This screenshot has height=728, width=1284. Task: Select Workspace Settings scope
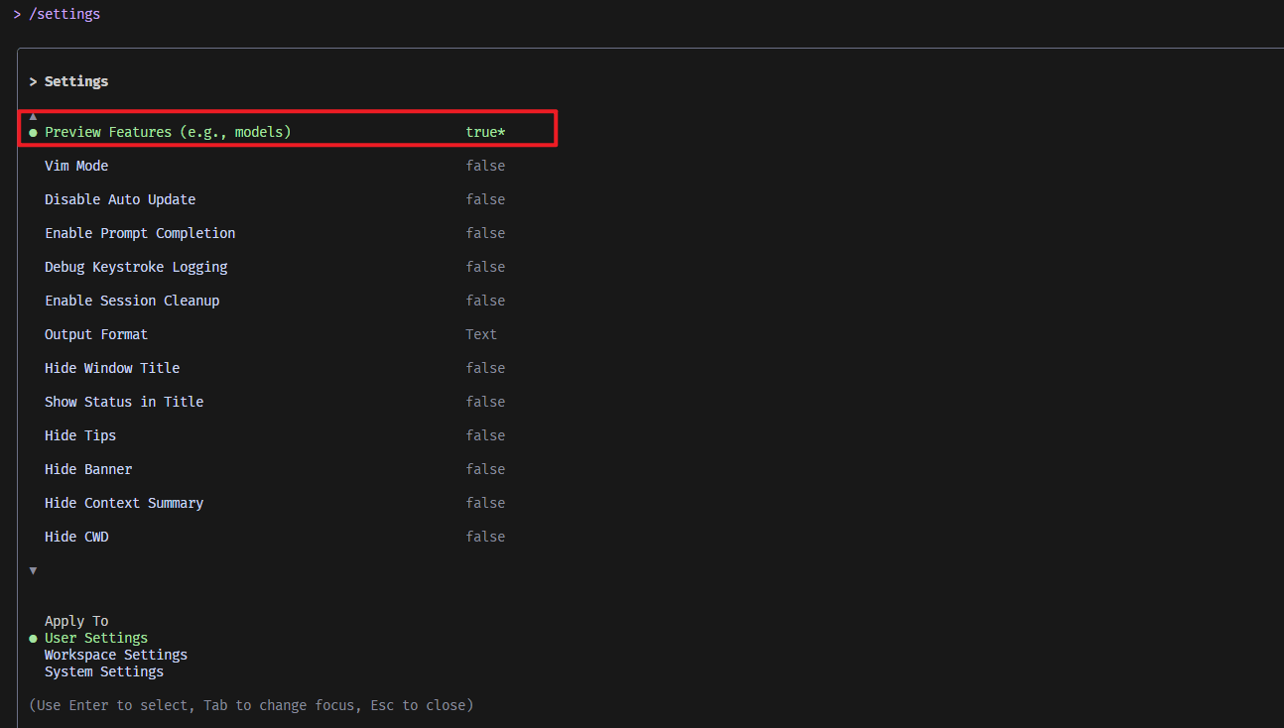click(116, 655)
